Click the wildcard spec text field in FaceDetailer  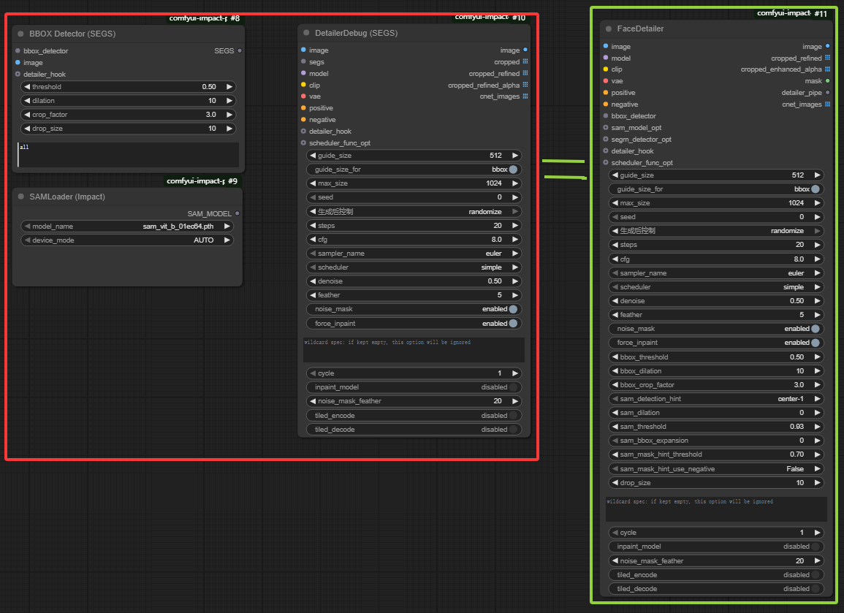click(716, 509)
